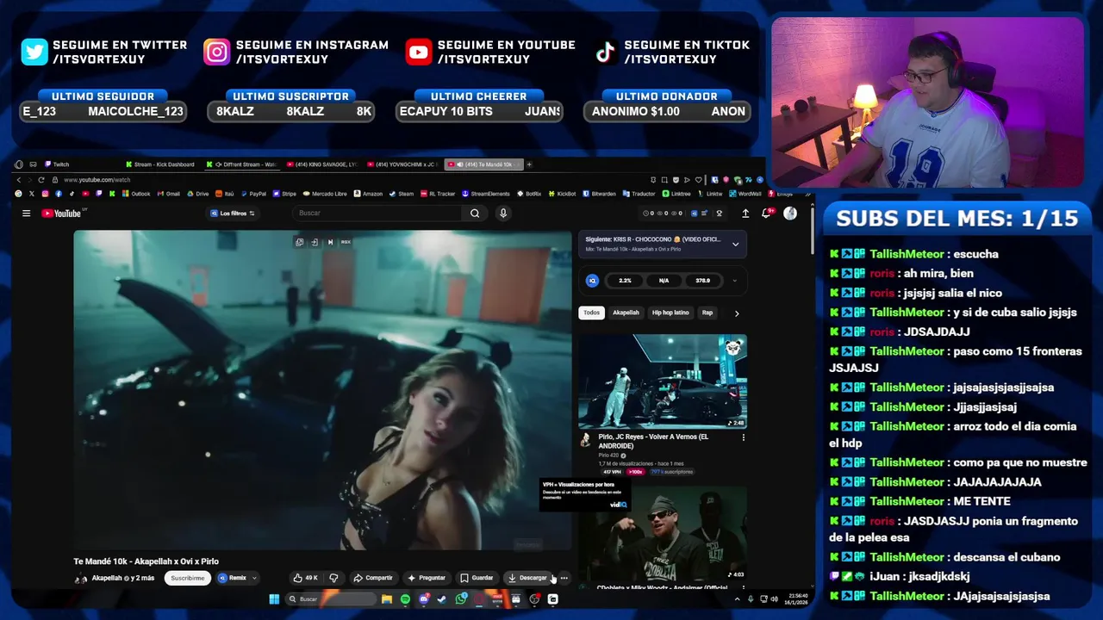
Task: Open the Volver A Vernos video thumbnail
Action: pyautogui.click(x=663, y=381)
